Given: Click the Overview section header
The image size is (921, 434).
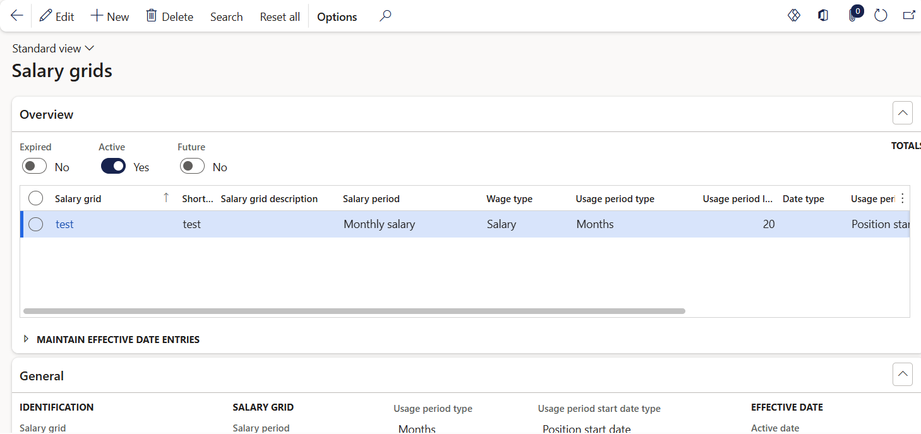Looking at the screenshot, I should tap(47, 114).
